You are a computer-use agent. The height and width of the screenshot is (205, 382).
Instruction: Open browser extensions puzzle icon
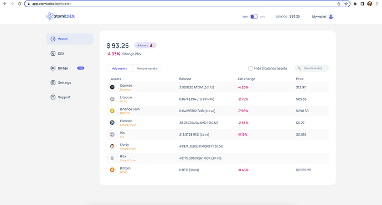[x=355, y=4]
